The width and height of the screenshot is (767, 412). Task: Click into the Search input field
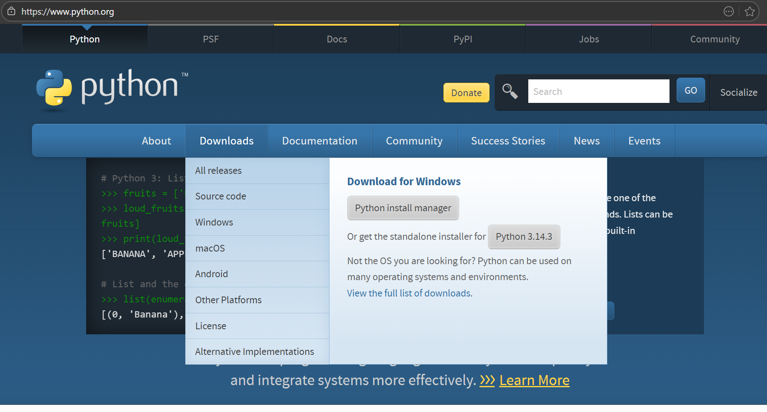coord(598,92)
